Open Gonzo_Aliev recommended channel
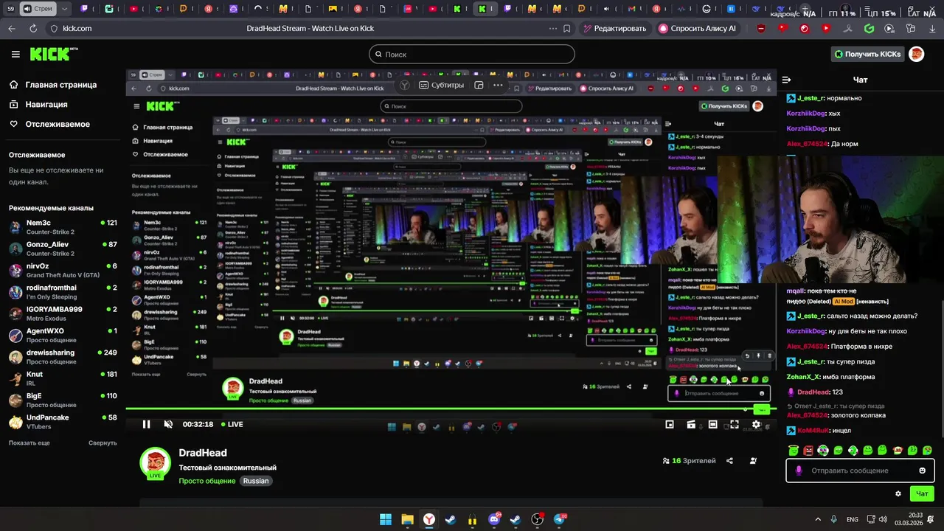The height and width of the screenshot is (531, 944). 63,249
